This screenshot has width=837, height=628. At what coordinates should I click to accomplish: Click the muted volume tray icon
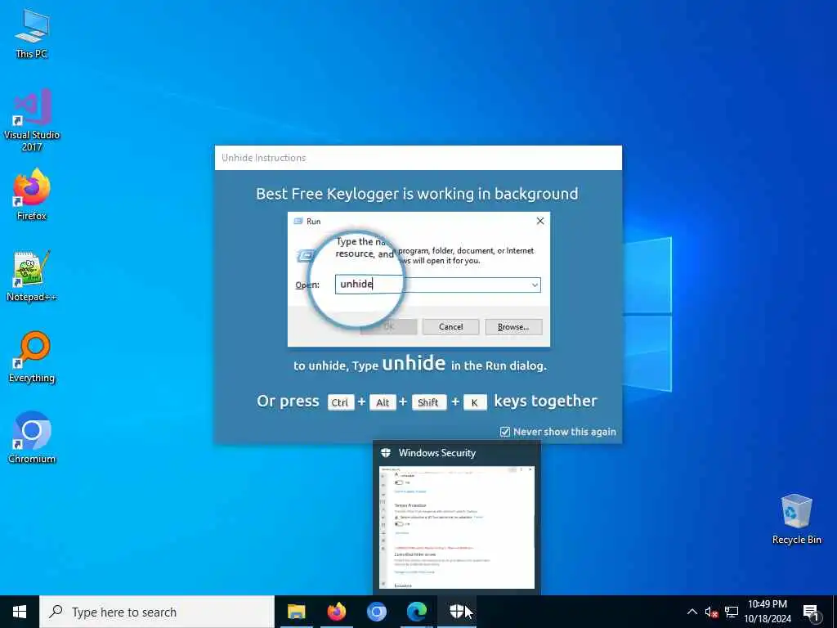coord(711,612)
